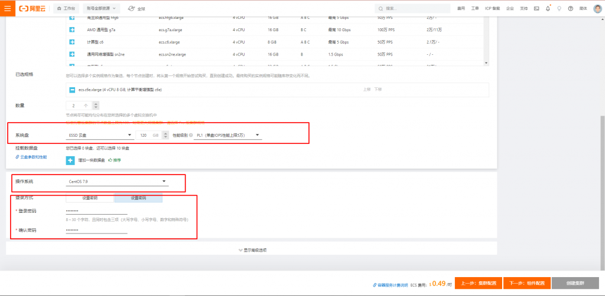605x296 pixels.
Task: Focus the top 搜索 search box
Action: (412, 8)
